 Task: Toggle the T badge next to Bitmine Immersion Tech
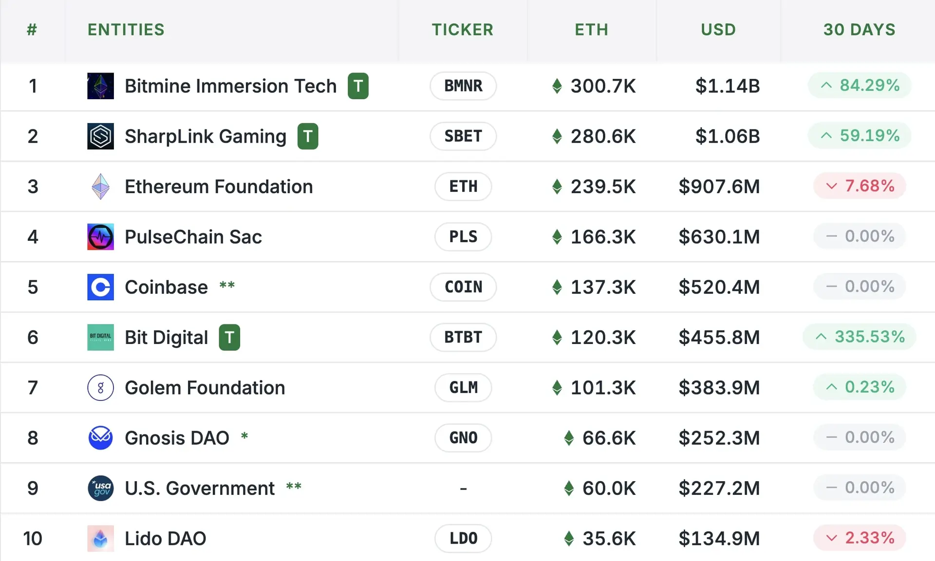358,86
